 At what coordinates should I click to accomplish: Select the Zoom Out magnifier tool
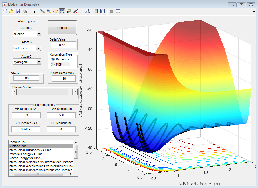(x=49, y=11)
